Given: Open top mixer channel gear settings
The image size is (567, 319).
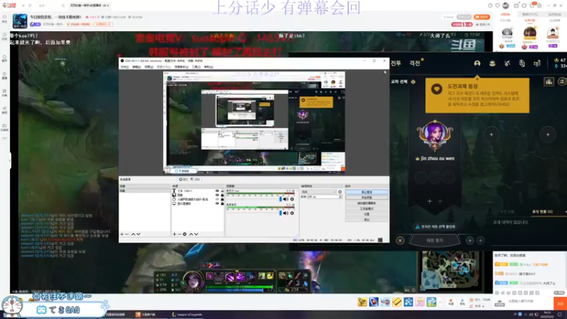Looking at the screenshot, I should point(292,199).
